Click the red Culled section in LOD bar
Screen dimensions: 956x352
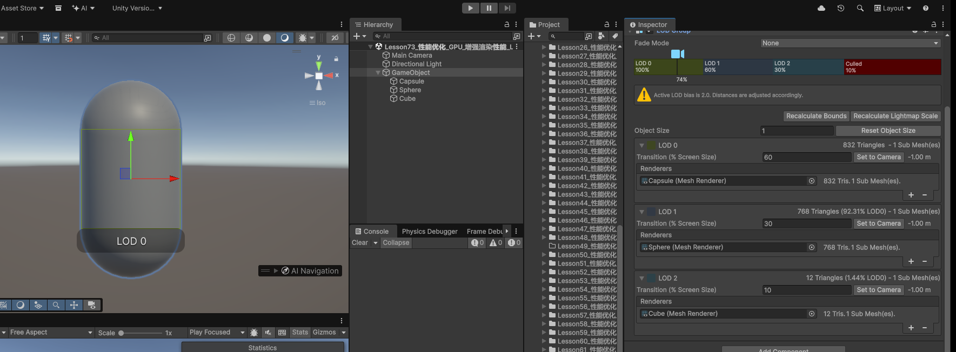892,67
